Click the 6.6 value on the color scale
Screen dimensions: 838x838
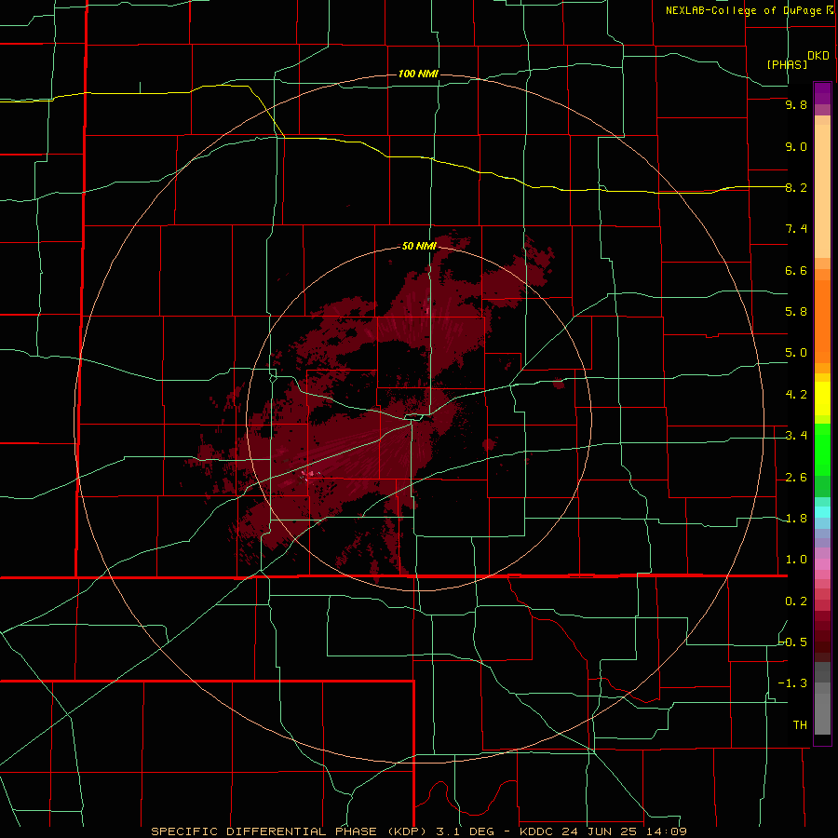click(796, 270)
